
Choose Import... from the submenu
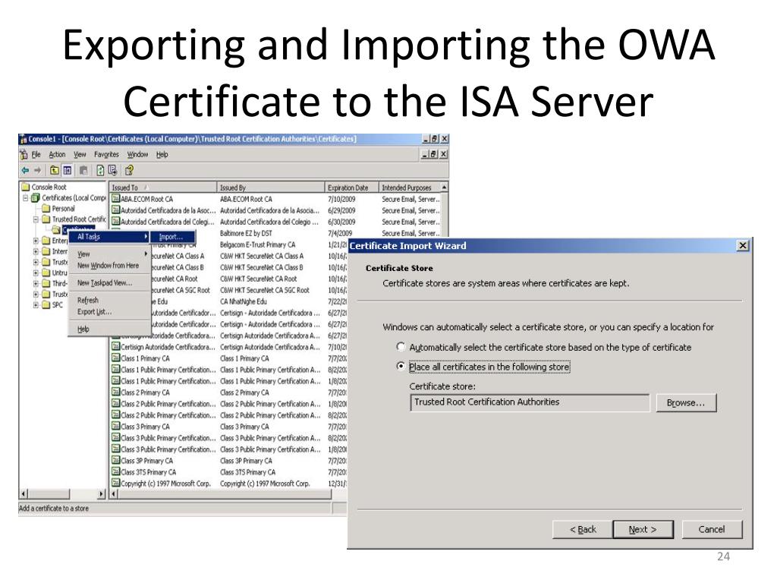172,237
